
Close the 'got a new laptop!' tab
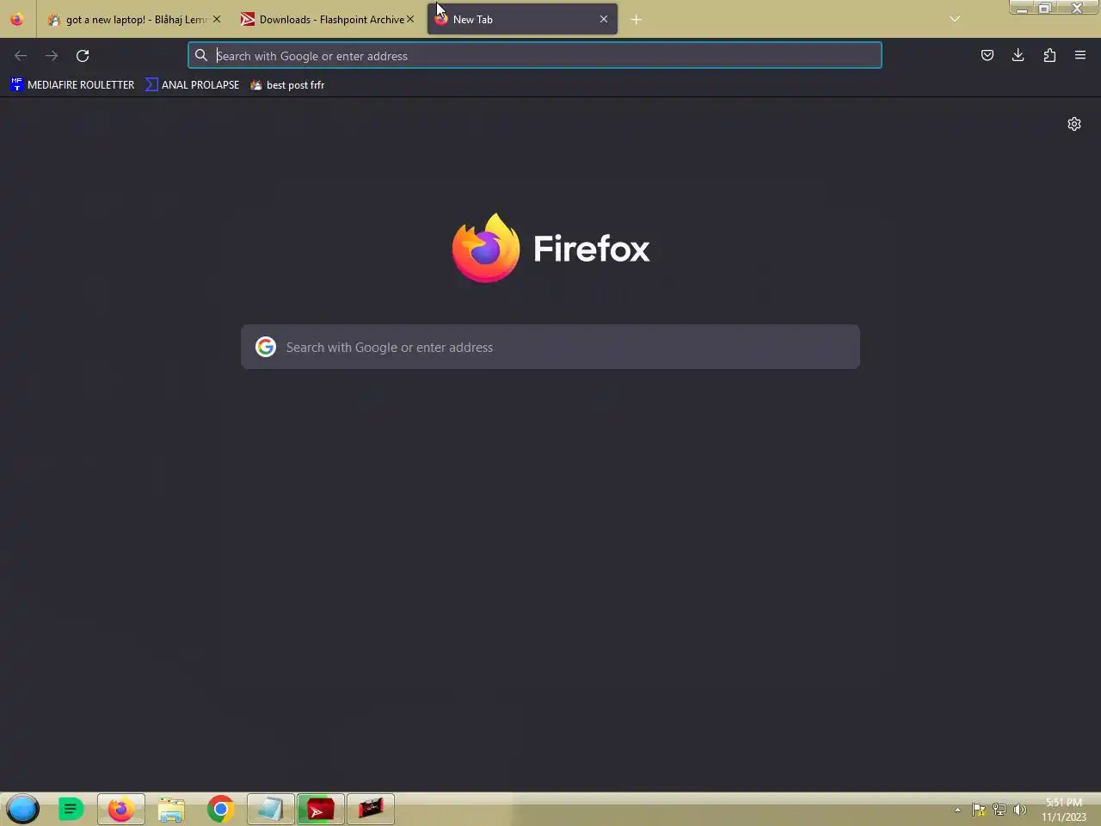pos(217,19)
